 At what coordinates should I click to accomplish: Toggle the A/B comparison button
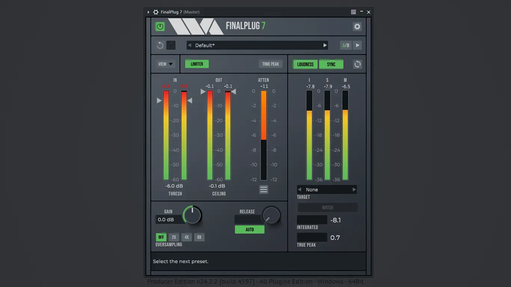coord(346,45)
